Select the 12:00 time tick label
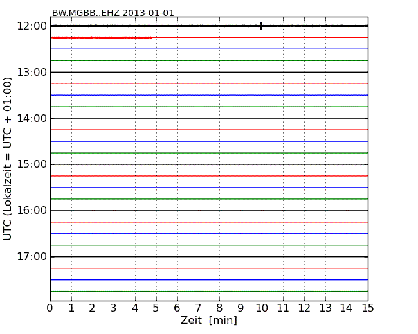 [x=32, y=26]
